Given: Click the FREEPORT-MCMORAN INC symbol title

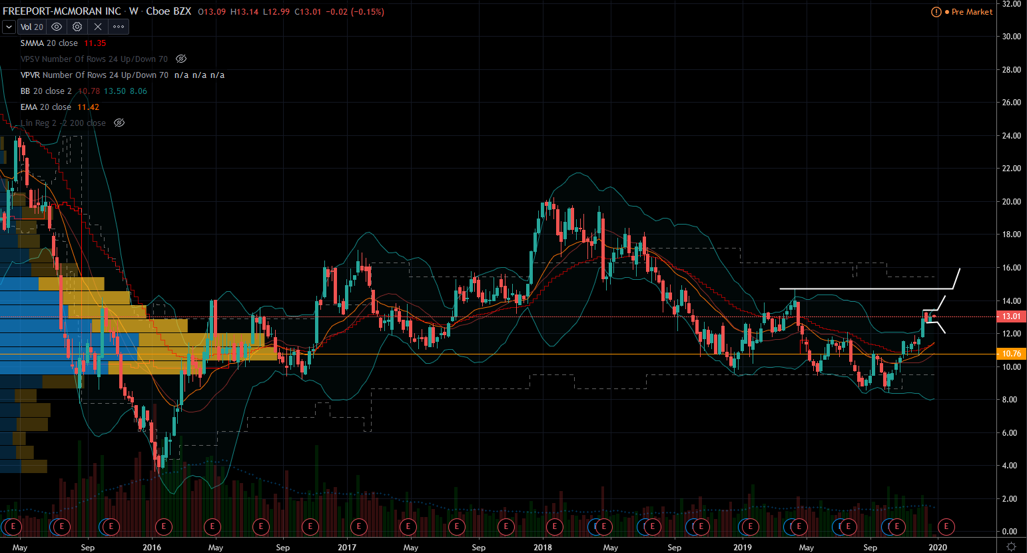Looking at the screenshot, I should click(x=62, y=11).
